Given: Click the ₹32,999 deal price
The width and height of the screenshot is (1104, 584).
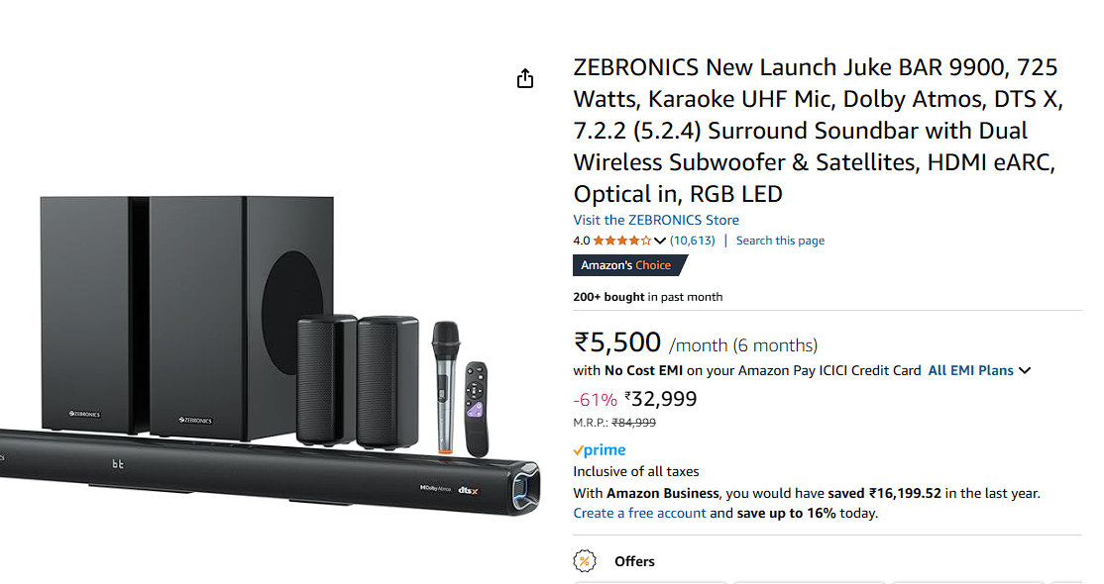Looking at the screenshot, I should [659, 399].
